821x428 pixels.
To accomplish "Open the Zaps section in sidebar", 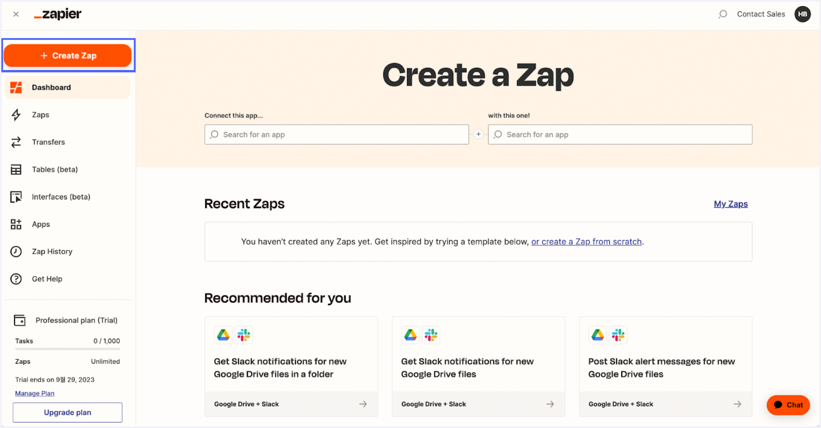I will [x=40, y=114].
